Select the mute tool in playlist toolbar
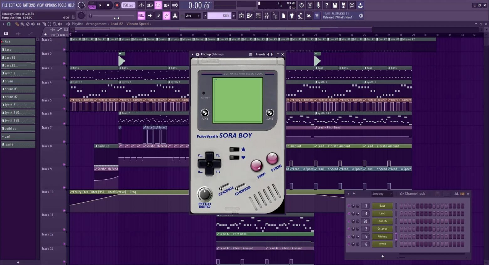 pyautogui.click(x=33, y=24)
